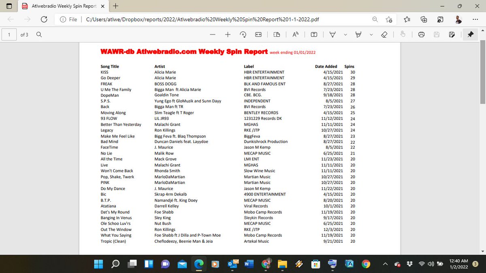Launch Google Chrome from the taskbar
The height and width of the screenshot is (273, 486).
366,264
